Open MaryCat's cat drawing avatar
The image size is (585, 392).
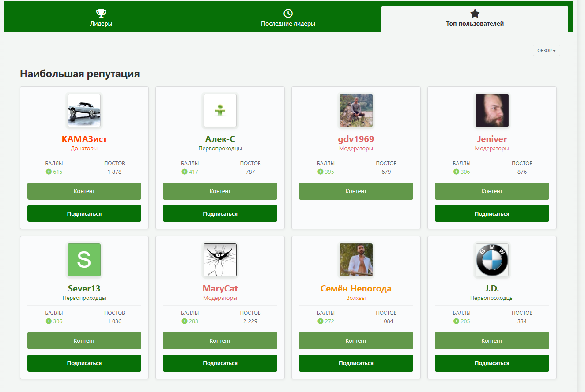pyautogui.click(x=220, y=260)
